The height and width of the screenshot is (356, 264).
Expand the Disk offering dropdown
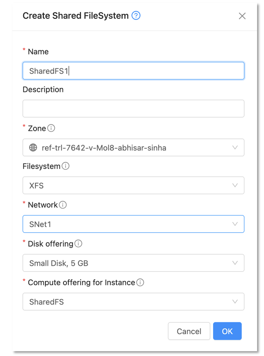click(x=134, y=263)
